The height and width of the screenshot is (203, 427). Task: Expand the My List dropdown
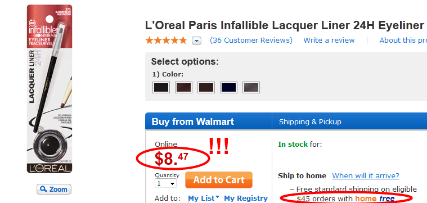coord(204,199)
